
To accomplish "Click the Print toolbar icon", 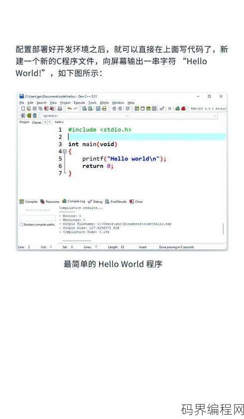I will (x=60, y=108).
